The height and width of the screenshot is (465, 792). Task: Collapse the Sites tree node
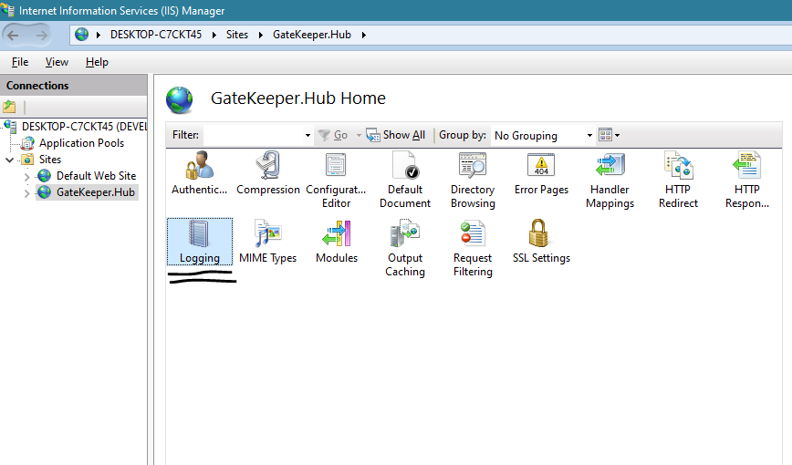tap(10, 160)
